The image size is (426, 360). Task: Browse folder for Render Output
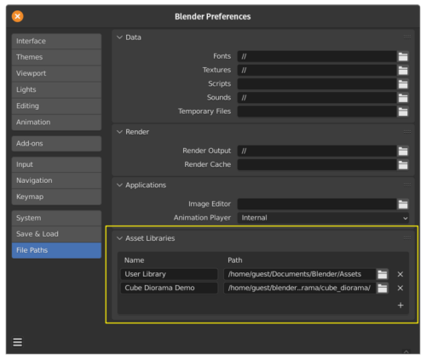point(403,151)
